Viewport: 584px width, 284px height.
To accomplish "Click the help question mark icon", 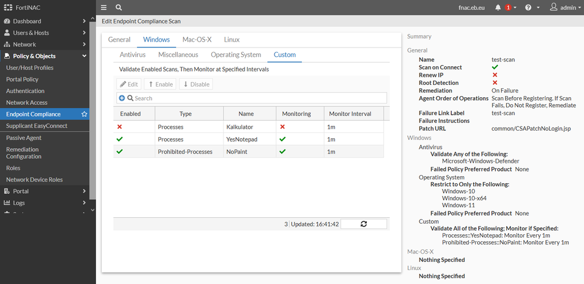I will coord(528,8).
